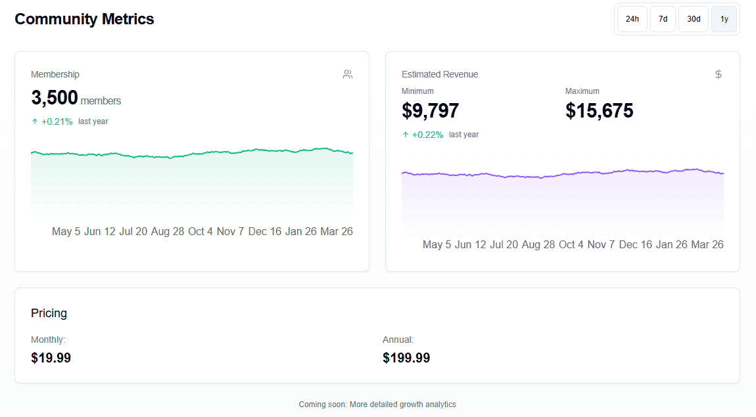Switch to the 7d time range
The width and height of the screenshot is (756, 417).
click(663, 19)
